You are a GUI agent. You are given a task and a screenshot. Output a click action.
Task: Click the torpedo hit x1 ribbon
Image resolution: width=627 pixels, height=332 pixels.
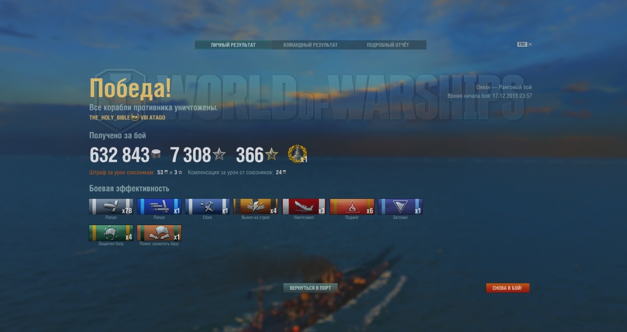[x=159, y=207]
